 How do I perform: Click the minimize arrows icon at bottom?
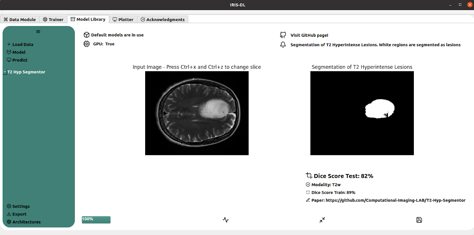click(x=322, y=220)
